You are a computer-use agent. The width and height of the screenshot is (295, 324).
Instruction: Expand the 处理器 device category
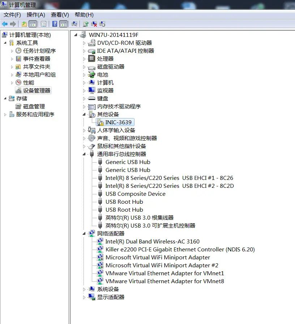click(x=84, y=59)
